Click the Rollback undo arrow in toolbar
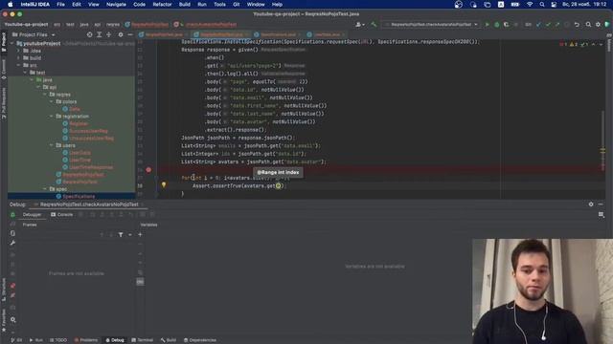This screenshot has width=613, height=344. pyautogui.click(x=577, y=25)
